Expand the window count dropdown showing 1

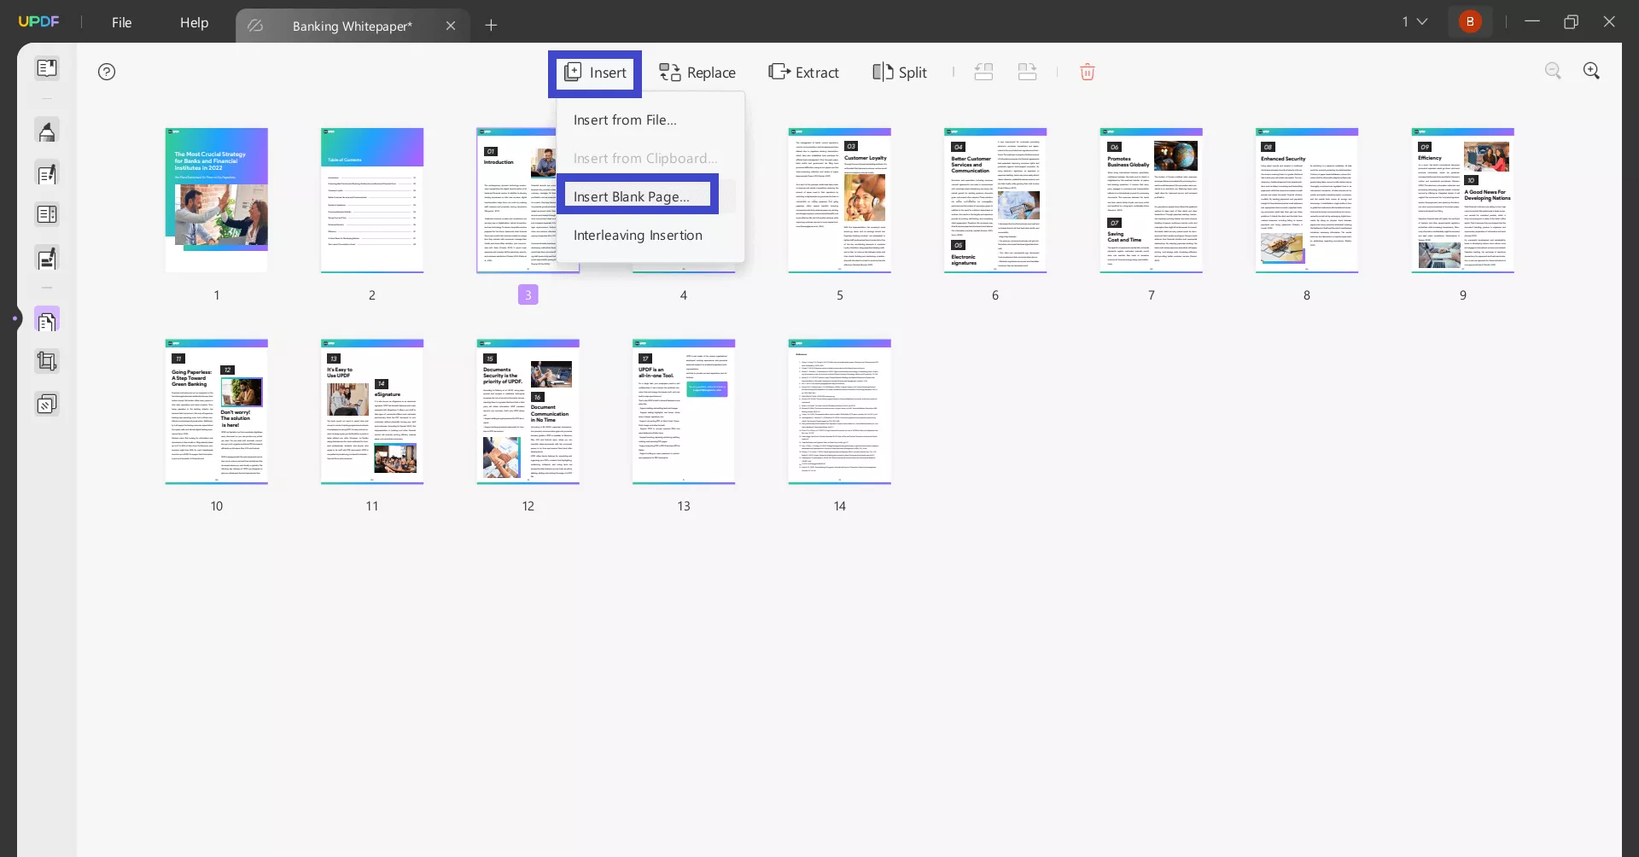1414,22
